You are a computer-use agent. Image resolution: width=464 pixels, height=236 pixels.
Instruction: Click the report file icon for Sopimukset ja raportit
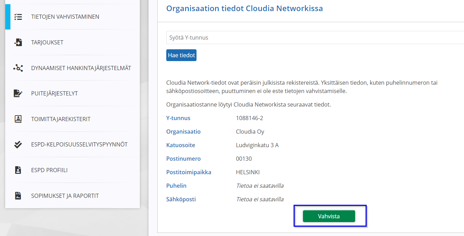pos(18,196)
